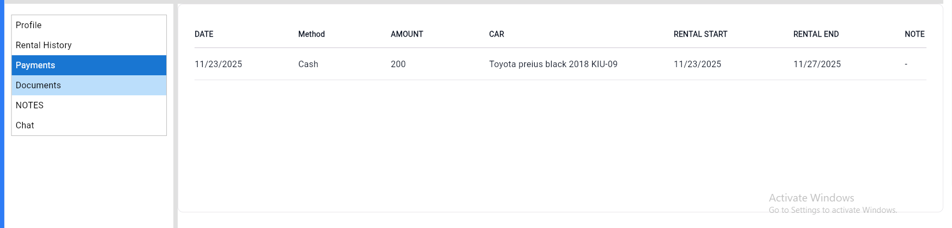Click the Method column header
Viewport: 952px width, 228px height.
point(311,34)
